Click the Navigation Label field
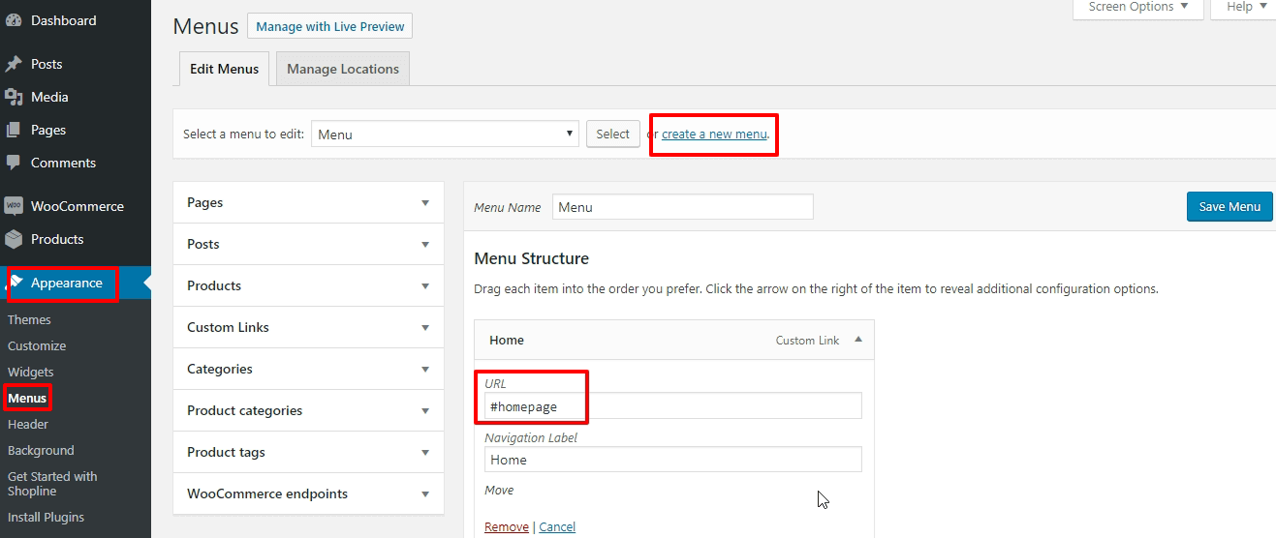Screen dimensions: 1276x538 [673, 460]
